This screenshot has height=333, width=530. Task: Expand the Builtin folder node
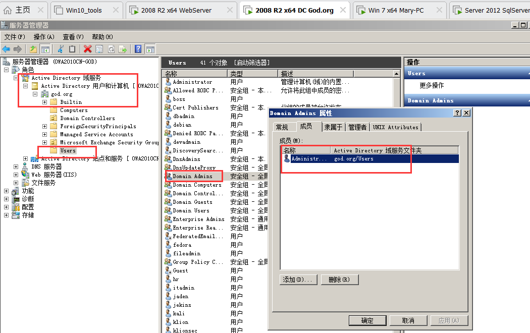click(x=44, y=102)
